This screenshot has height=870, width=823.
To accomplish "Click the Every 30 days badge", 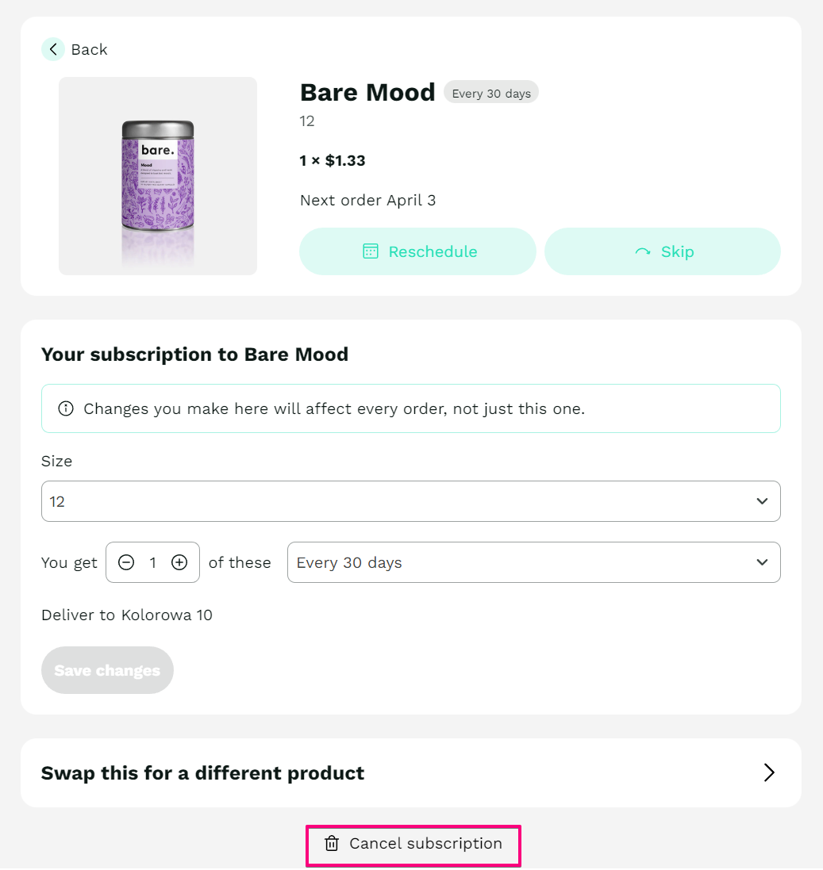I will point(491,94).
